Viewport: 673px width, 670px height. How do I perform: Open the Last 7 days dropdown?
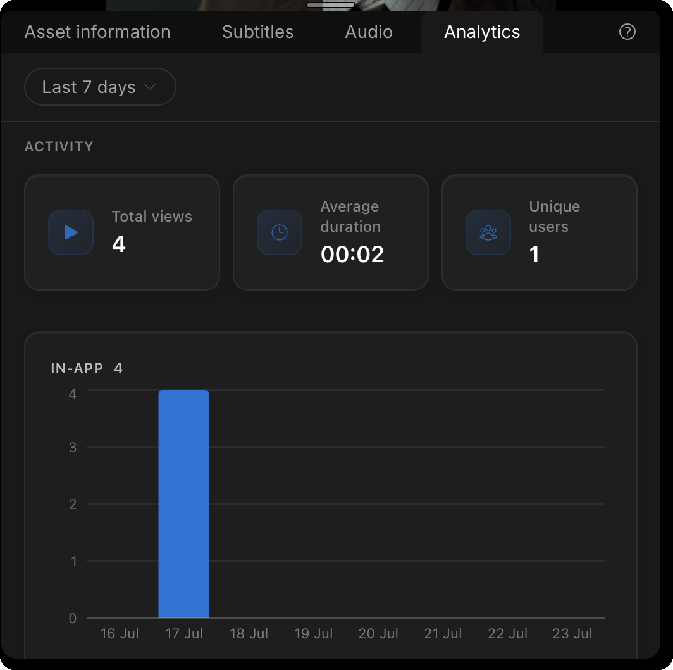point(100,87)
